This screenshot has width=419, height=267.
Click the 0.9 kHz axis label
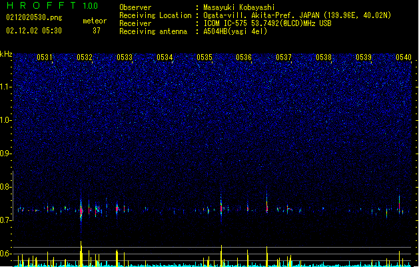point(6,154)
